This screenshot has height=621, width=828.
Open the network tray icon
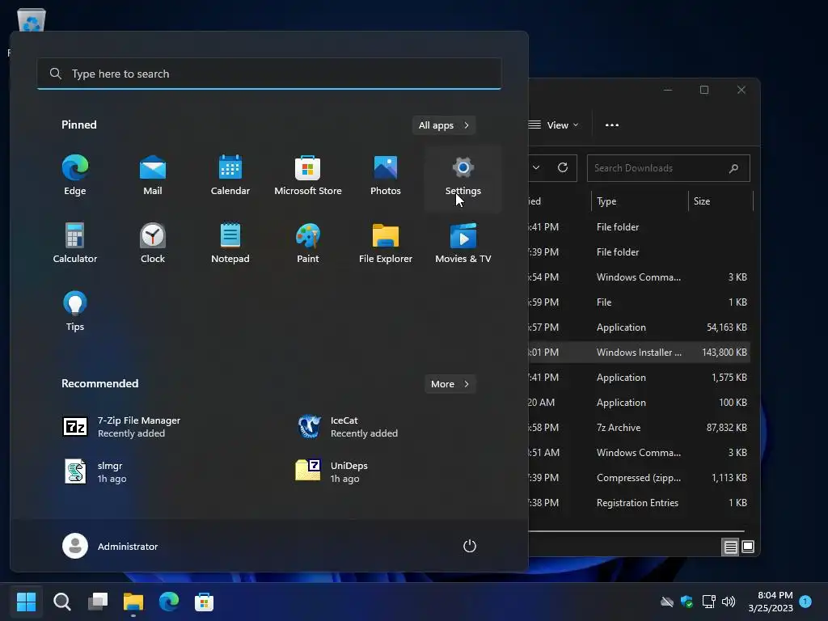708,602
